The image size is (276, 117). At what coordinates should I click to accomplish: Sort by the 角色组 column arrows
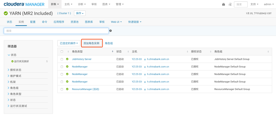coord(268,52)
